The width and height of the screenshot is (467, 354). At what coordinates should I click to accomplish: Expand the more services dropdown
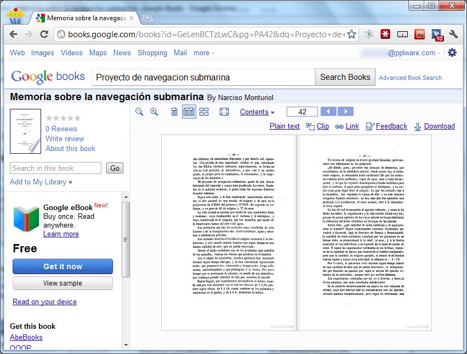pyautogui.click(x=204, y=53)
